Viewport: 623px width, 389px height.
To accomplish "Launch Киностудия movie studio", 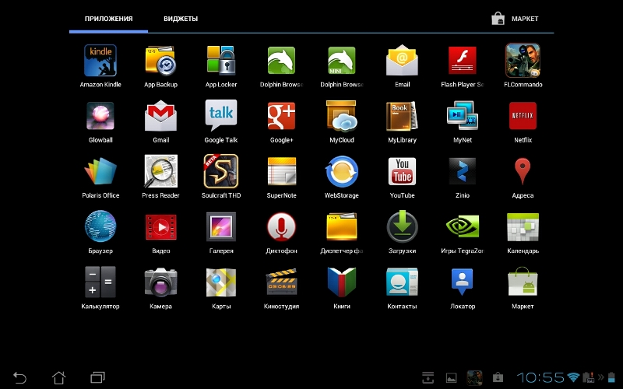I will [281, 282].
